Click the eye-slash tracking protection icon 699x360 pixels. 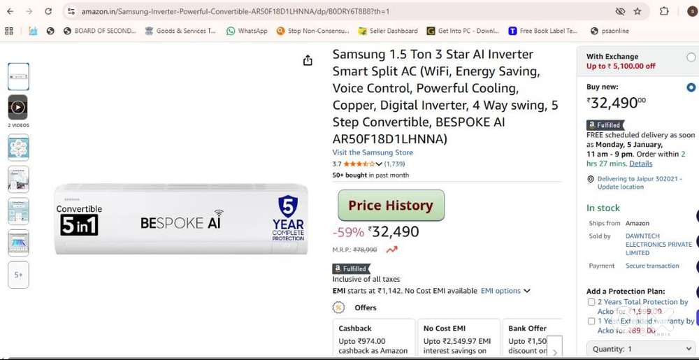[x=619, y=11]
